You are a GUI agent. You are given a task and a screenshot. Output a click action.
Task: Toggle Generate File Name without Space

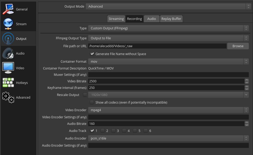tap(92, 54)
